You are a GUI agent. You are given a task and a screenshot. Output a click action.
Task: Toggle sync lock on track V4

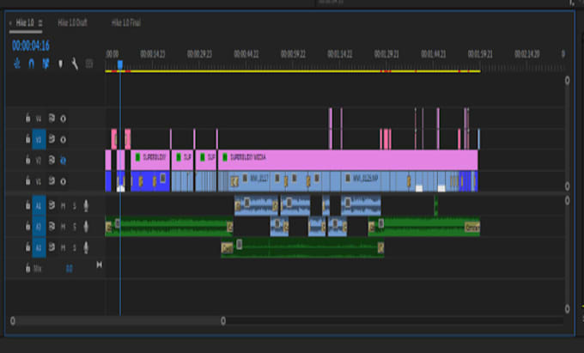(x=51, y=118)
